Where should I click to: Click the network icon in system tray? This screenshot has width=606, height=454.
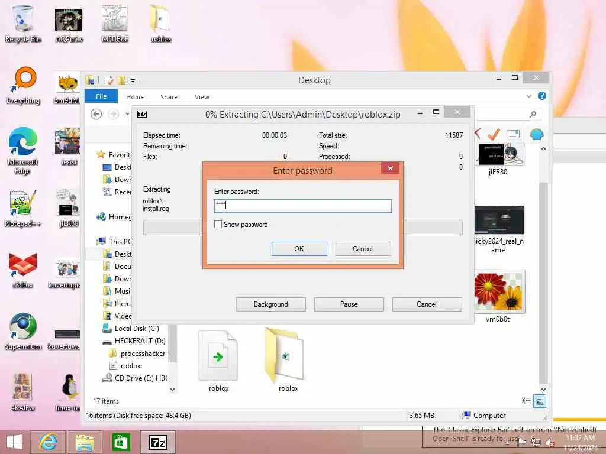pyautogui.click(x=536, y=442)
